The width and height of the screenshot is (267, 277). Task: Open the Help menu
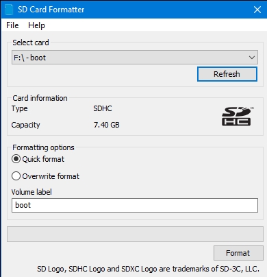pos(36,25)
